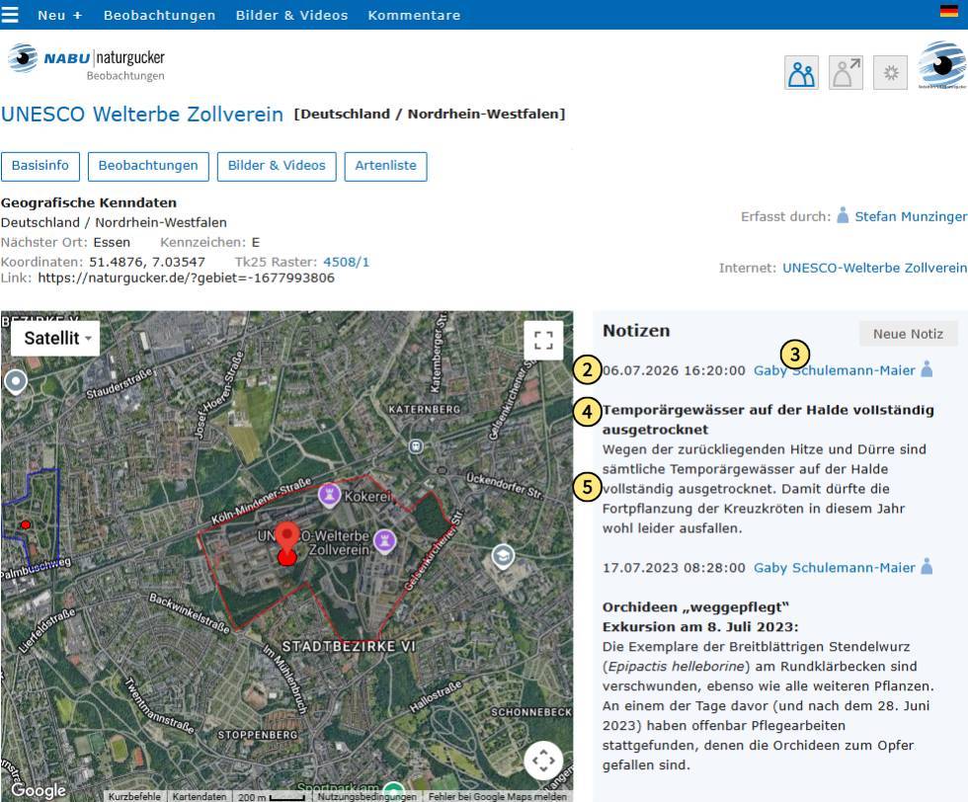The height and width of the screenshot is (802, 968).
Task: Click the UNESCO Welterbe Zollverein page title
Action: 142,115
